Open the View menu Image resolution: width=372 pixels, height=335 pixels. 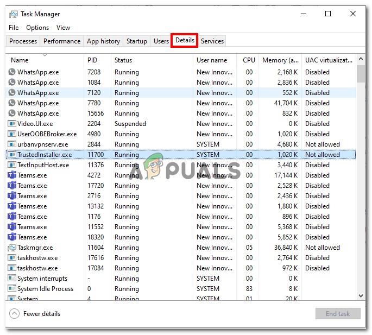(x=63, y=28)
